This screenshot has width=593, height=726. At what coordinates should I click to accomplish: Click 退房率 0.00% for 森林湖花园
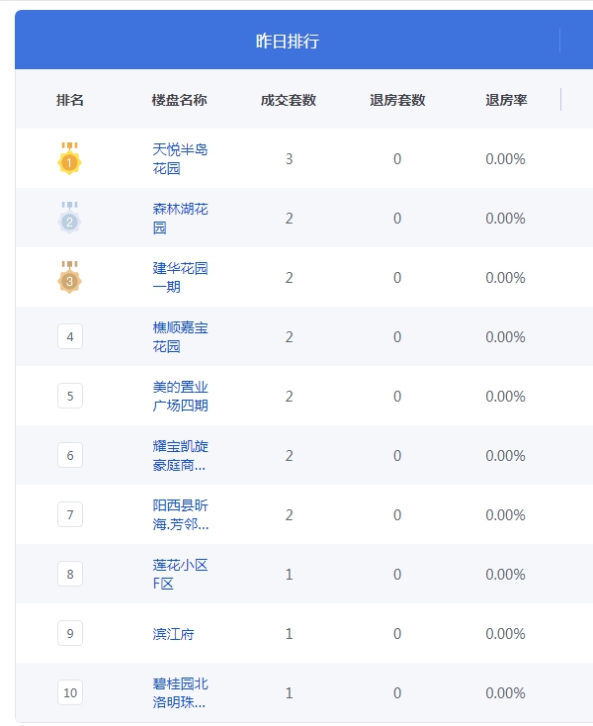coord(506,218)
